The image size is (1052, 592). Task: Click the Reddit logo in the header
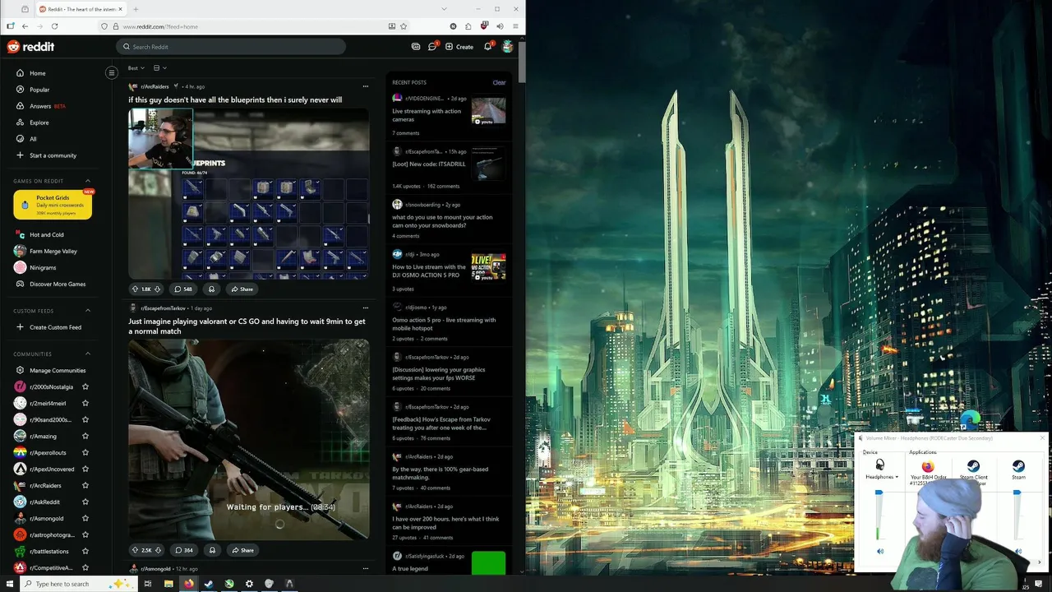pyautogui.click(x=30, y=47)
